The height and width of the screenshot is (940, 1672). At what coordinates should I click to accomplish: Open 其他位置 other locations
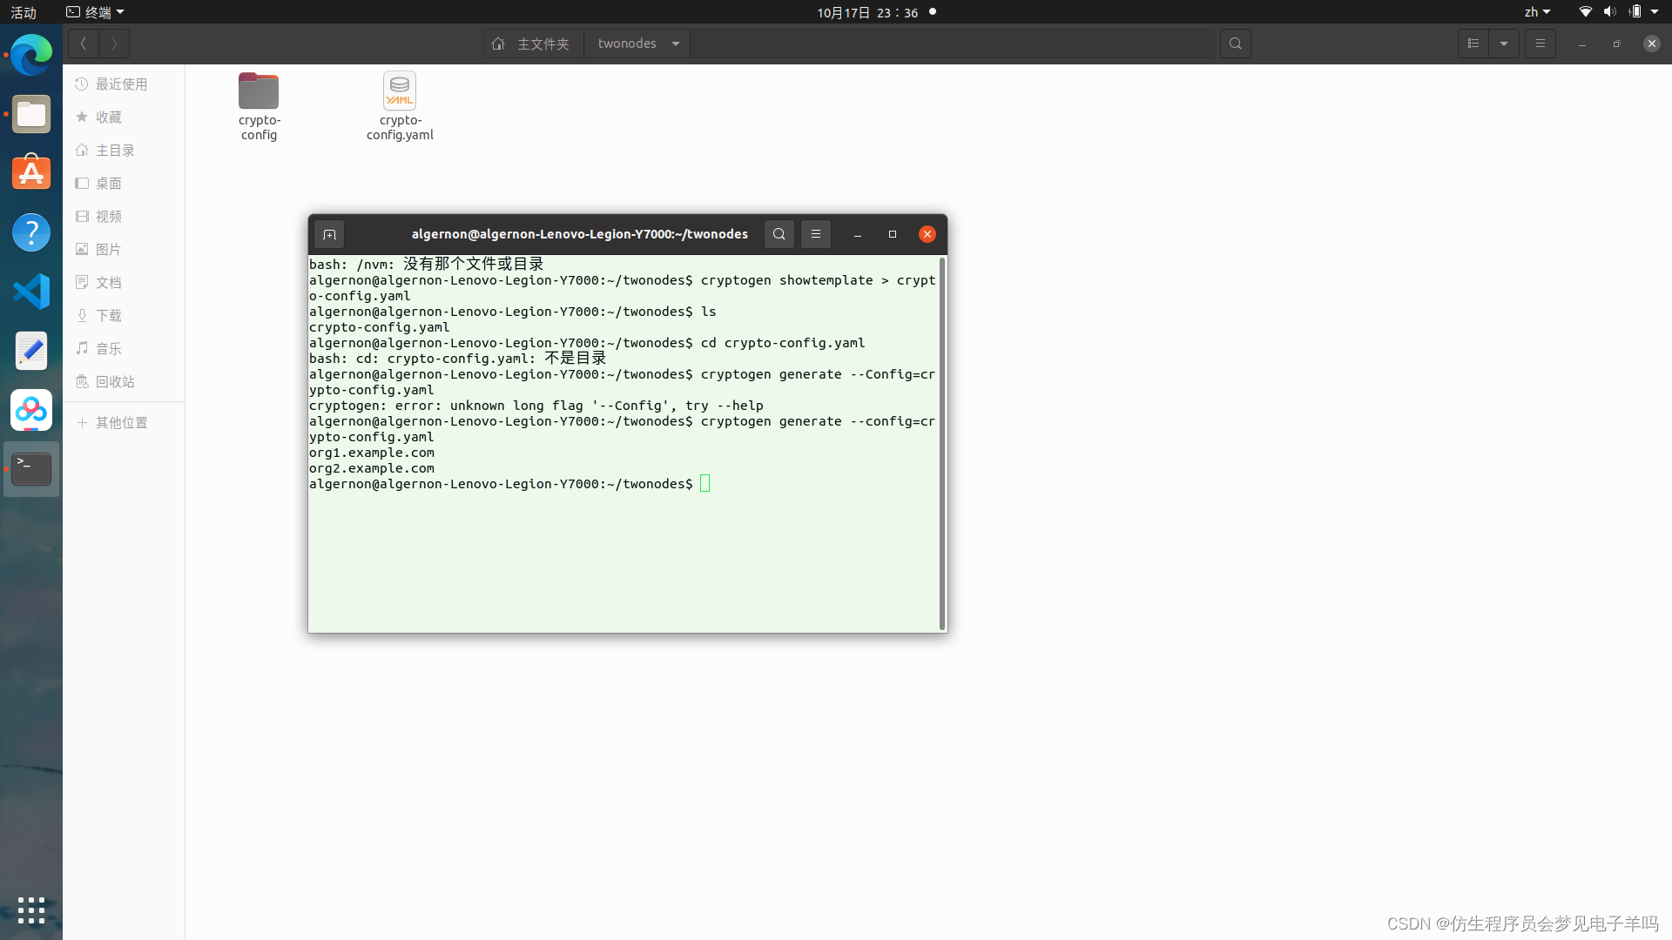point(121,423)
